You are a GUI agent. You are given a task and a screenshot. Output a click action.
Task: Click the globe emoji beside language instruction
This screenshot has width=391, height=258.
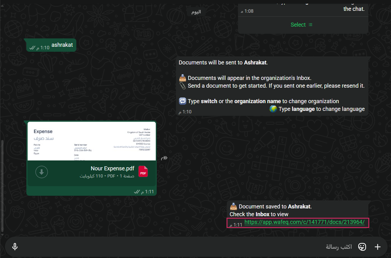pyautogui.click(x=273, y=109)
